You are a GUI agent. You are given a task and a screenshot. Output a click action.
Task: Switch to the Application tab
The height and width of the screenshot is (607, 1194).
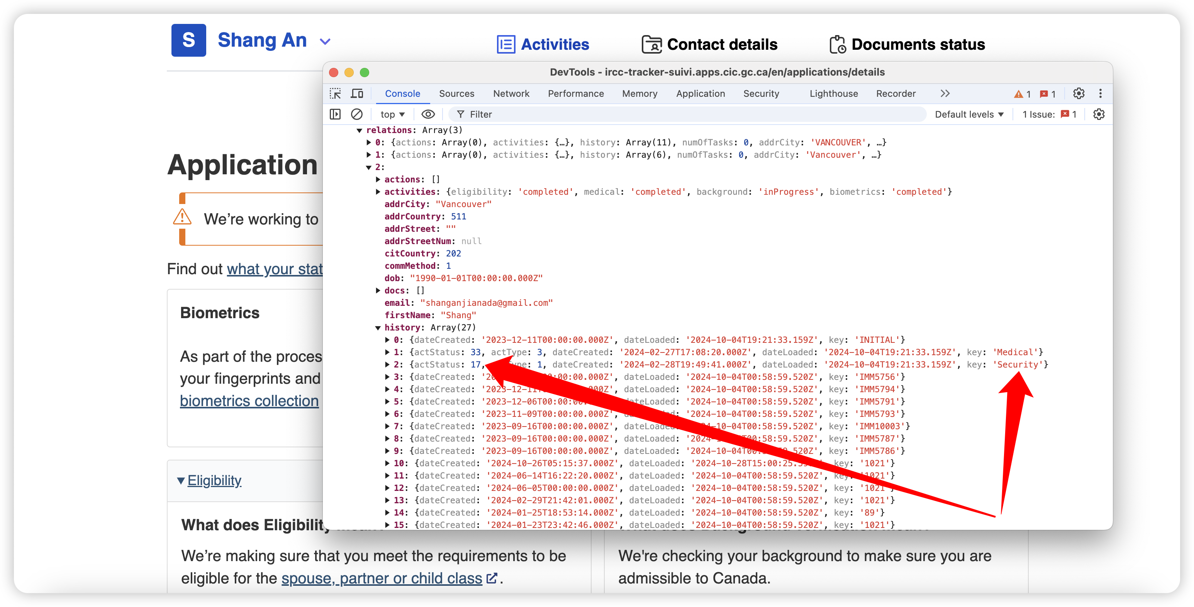[x=700, y=94]
